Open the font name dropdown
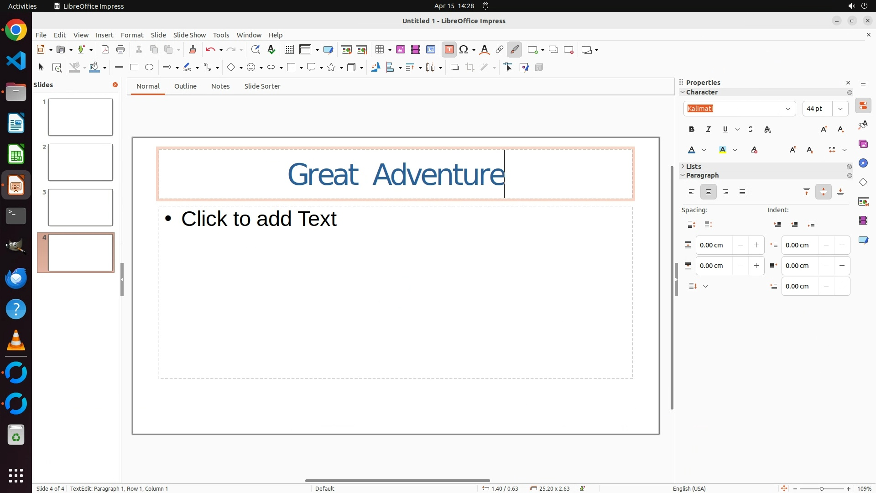The height and width of the screenshot is (493, 876). point(787,109)
